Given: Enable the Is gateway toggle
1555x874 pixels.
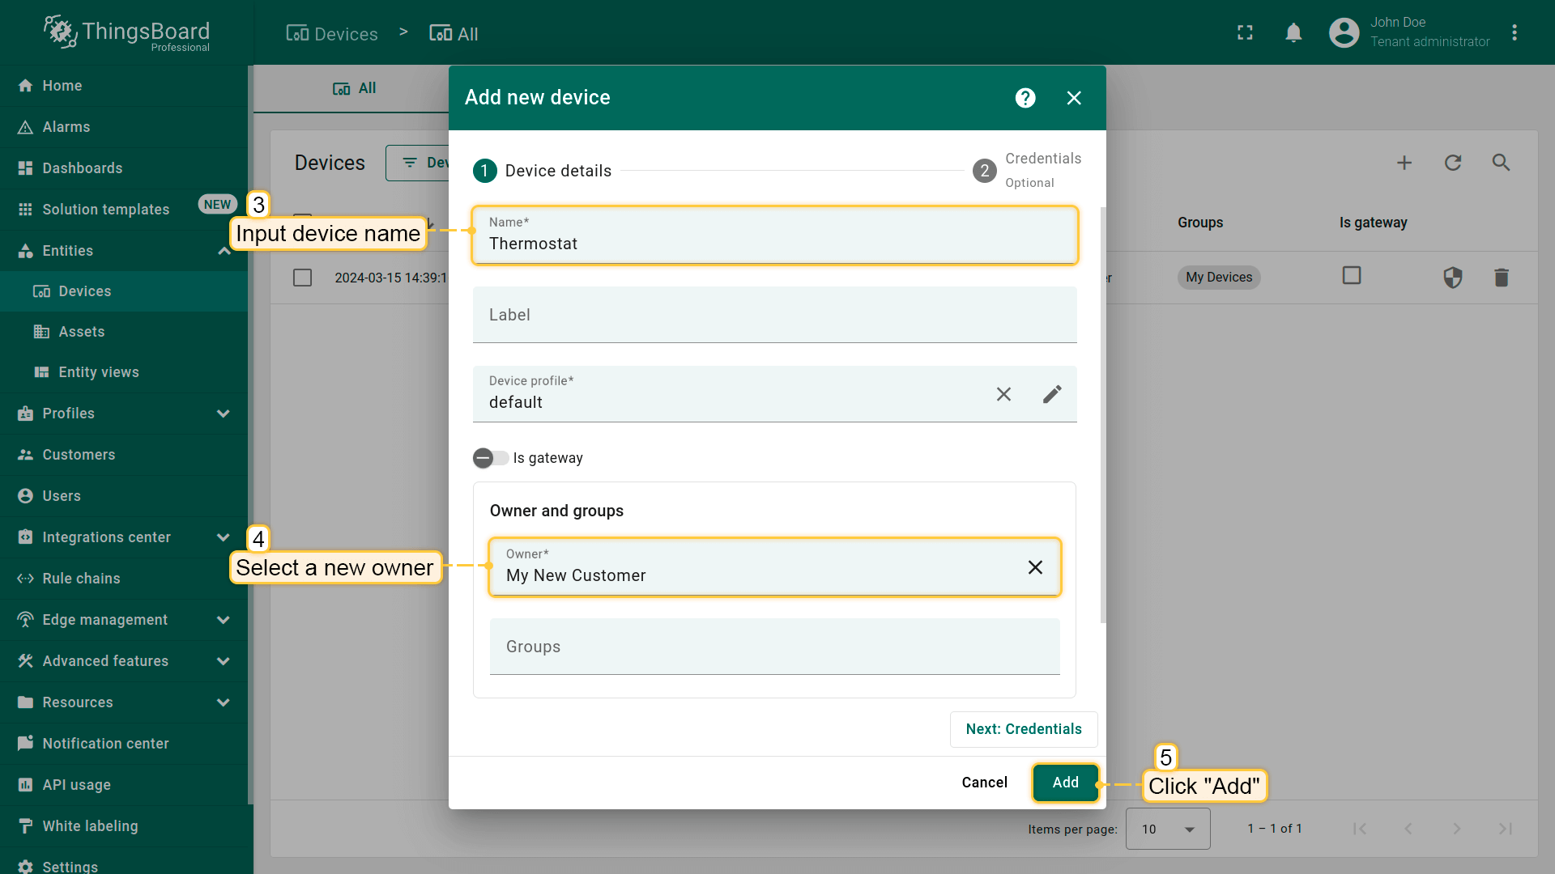Looking at the screenshot, I should point(490,458).
